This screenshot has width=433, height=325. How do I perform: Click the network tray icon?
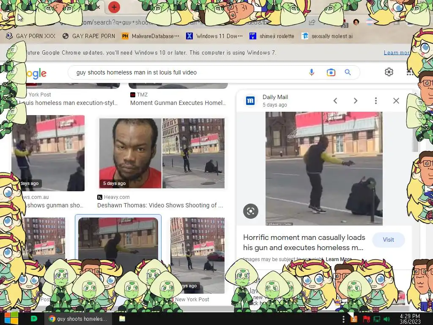(377, 319)
